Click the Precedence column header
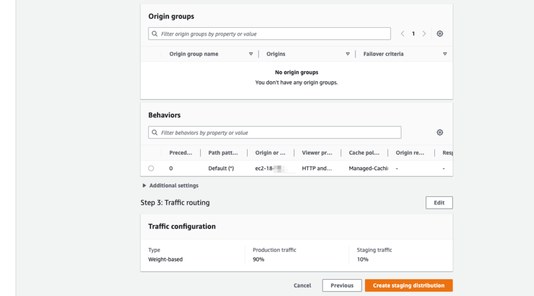This screenshot has height=296, width=534. pyautogui.click(x=181, y=153)
